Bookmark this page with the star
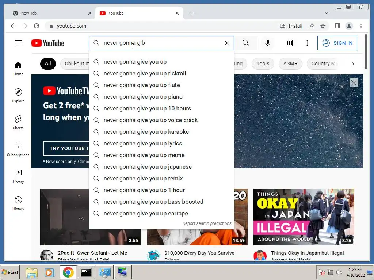374x280 pixels. (x=323, y=26)
